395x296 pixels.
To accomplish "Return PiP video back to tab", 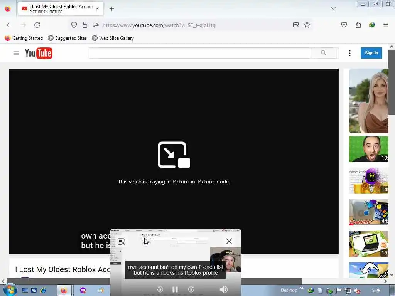I will pyautogui.click(x=121, y=242).
